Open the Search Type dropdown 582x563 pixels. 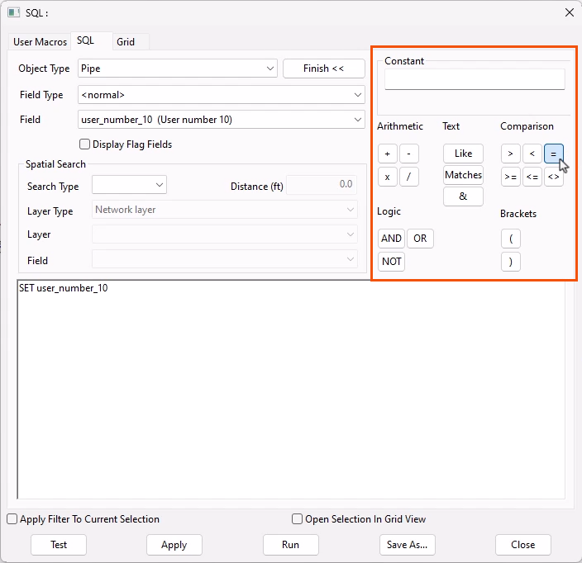[x=129, y=185]
